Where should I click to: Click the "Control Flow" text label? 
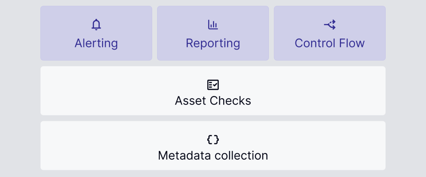coord(330,43)
